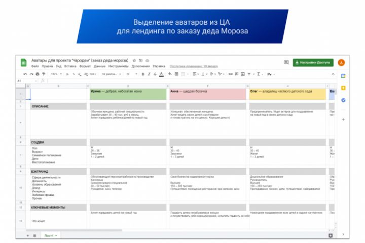Open Google Keep side panel icon
The image size is (365, 243).
(x=343, y=88)
